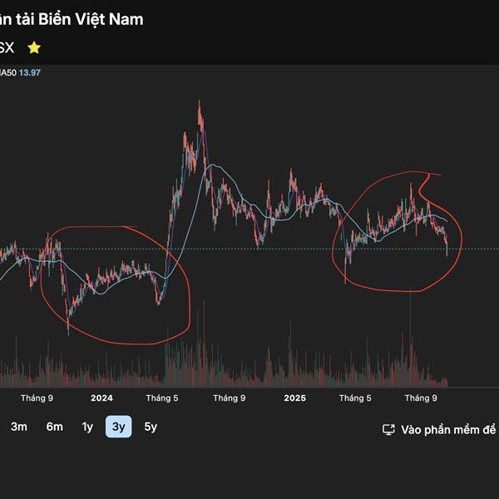Choose the 1y time range
The image size is (499, 499).
(x=87, y=427)
